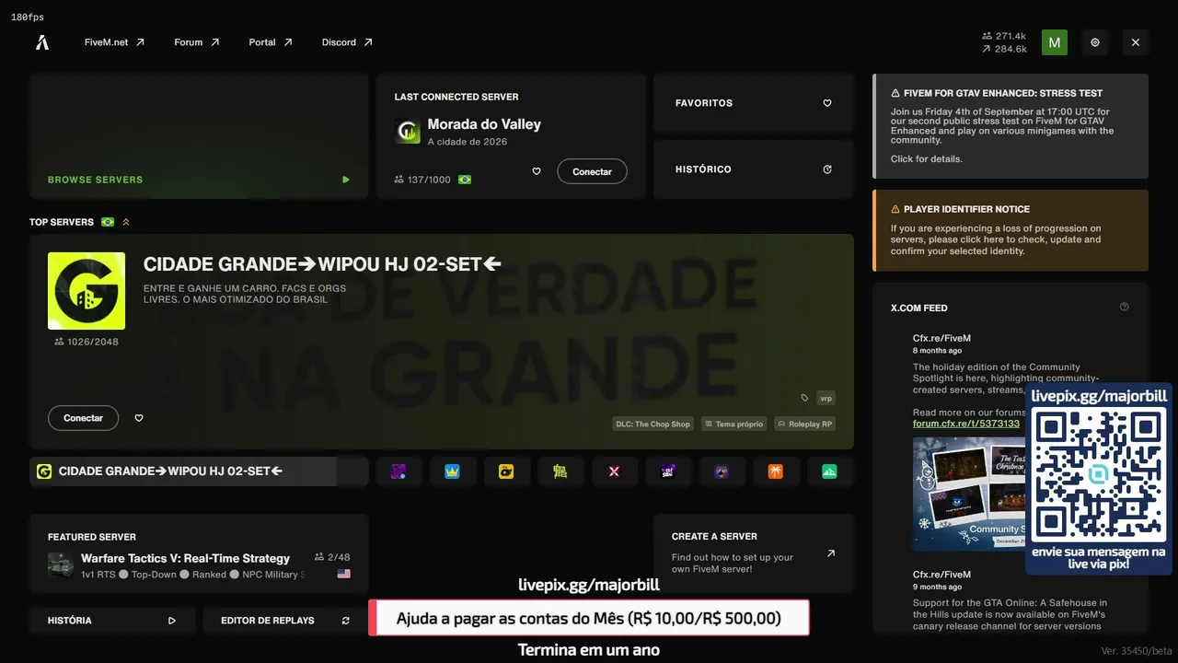This screenshot has width=1178, height=663.
Task: Select the red X server icon
Action: tap(615, 471)
